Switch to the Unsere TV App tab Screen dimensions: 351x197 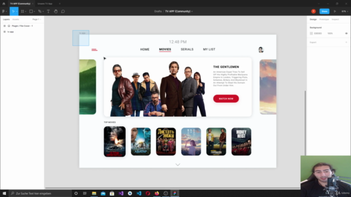coord(45,4)
